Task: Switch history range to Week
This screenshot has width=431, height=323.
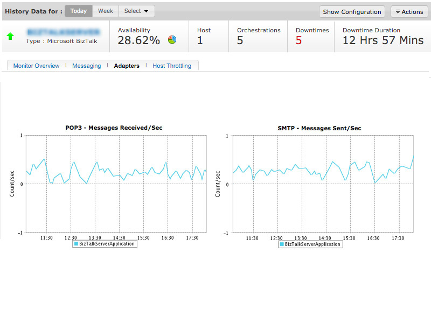Action: [x=106, y=11]
